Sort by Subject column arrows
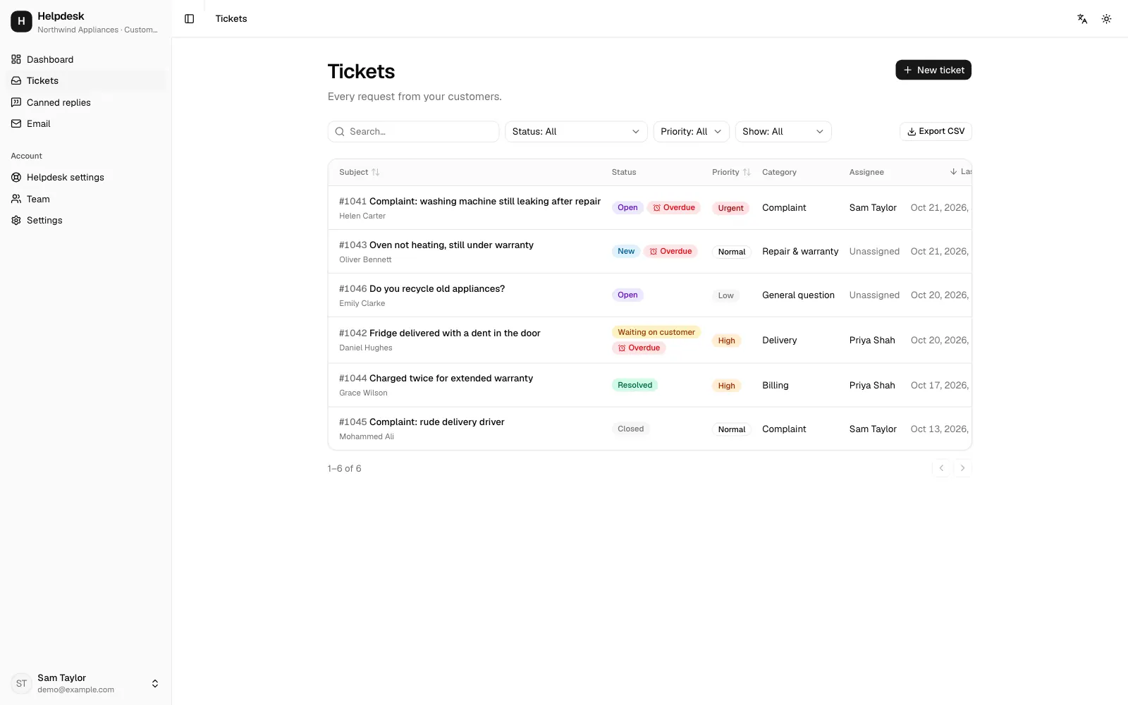Viewport: 1128px width, 705px height. [x=376, y=172]
